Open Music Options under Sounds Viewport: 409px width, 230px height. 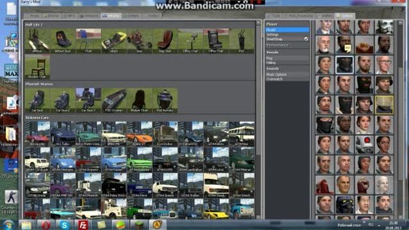[x=287, y=74]
